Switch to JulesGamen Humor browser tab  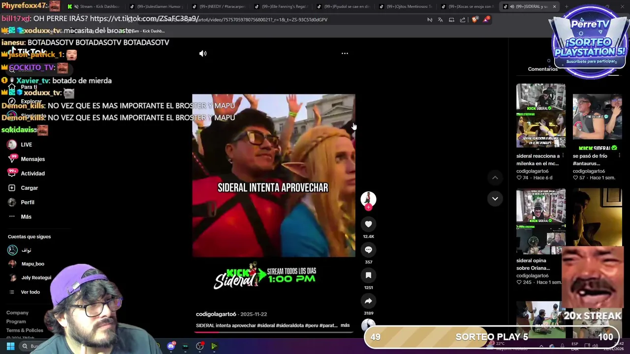tap(157, 6)
